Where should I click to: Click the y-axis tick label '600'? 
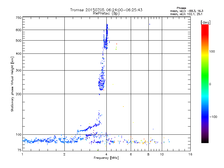[18, 30]
